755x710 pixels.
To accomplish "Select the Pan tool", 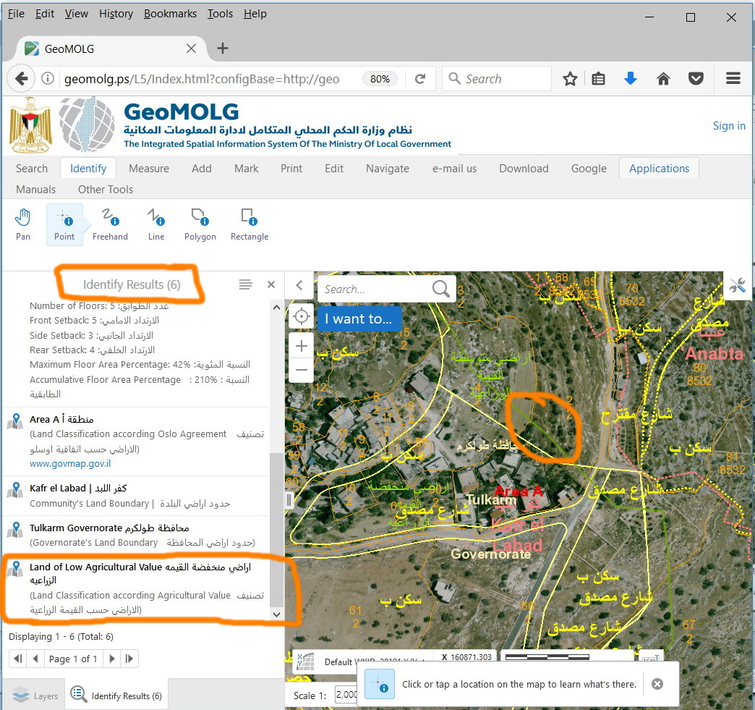I will pyautogui.click(x=22, y=224).
